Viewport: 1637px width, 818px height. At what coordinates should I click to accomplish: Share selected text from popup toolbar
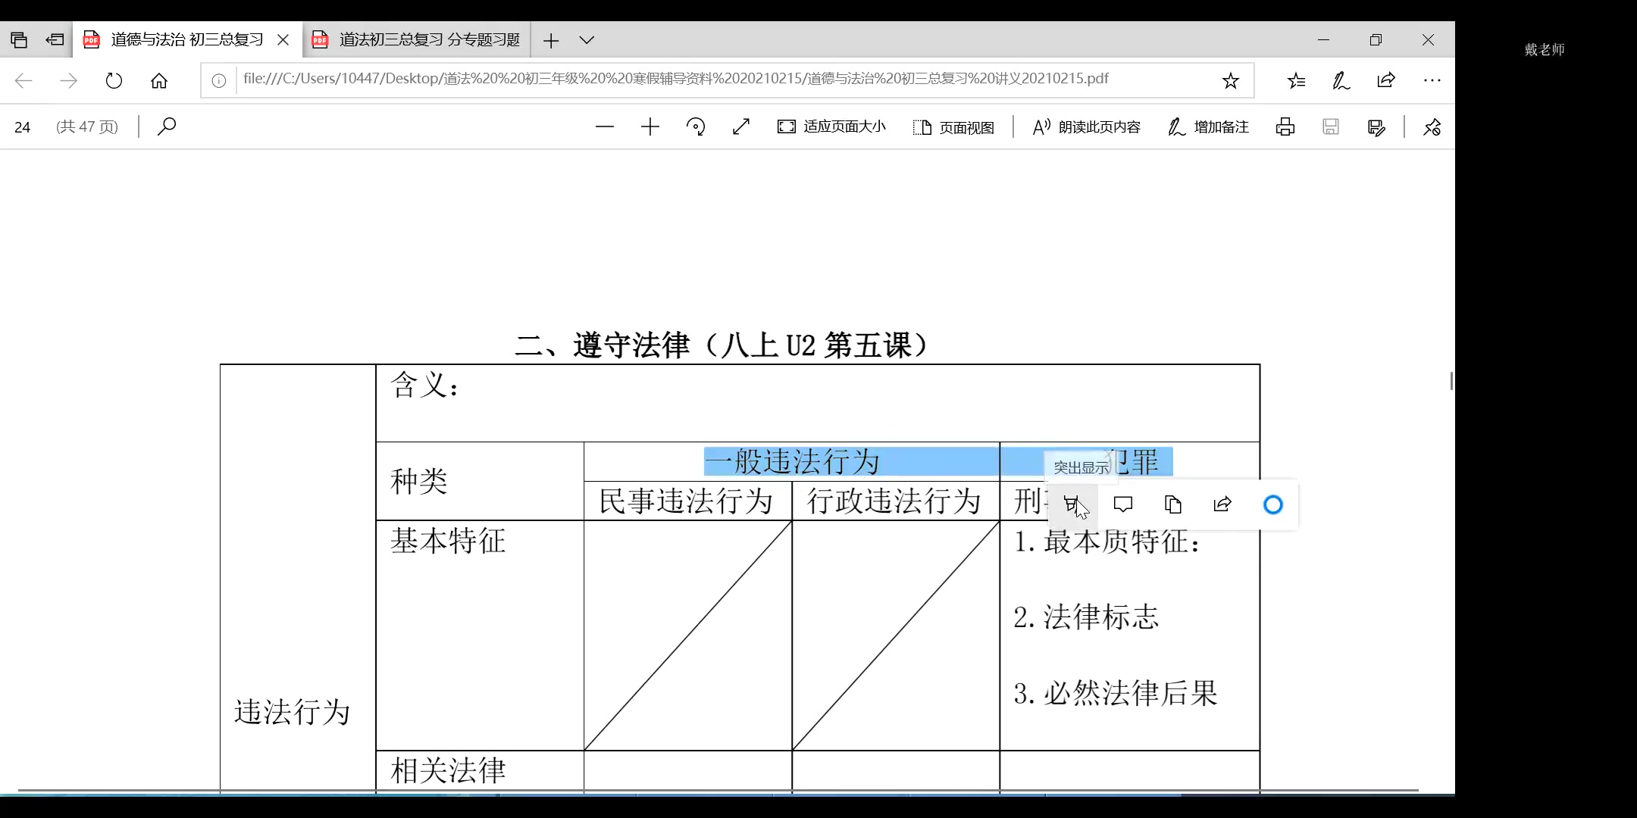(x=1222, y=504)
